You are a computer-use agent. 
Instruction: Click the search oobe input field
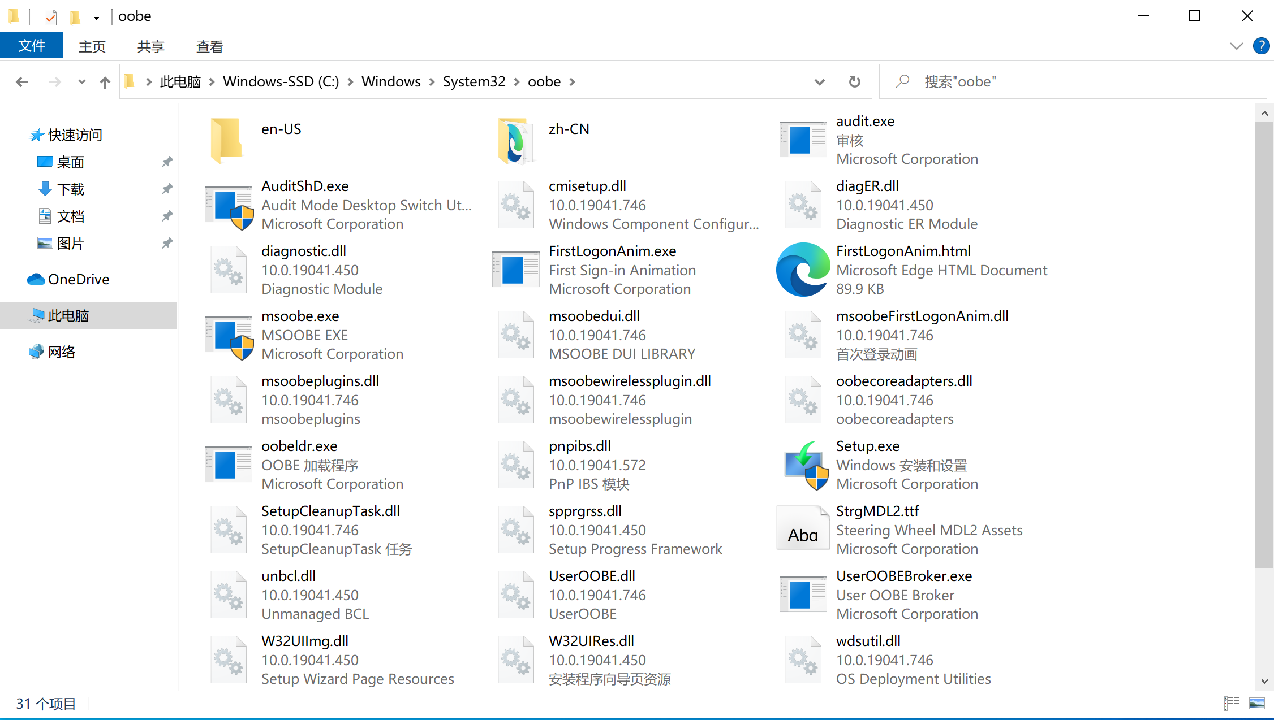(1073, 82)
